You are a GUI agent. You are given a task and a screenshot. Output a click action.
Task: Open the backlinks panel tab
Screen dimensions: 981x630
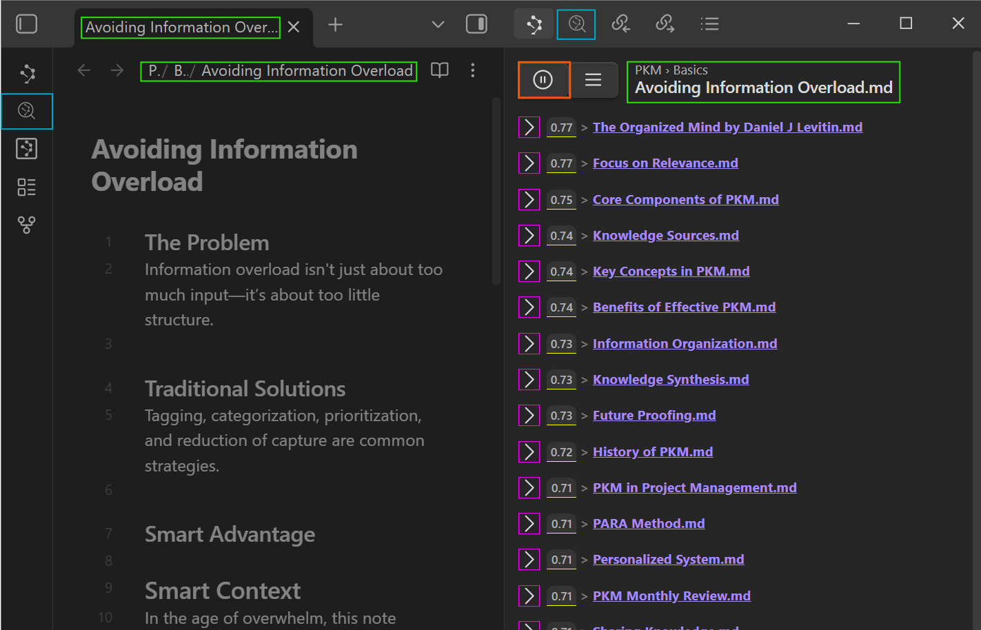(x=620, y=24)
